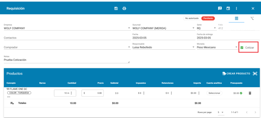This screenshot has width=261, height=118.
Task: Click the Notas text area
Action: 67,59
